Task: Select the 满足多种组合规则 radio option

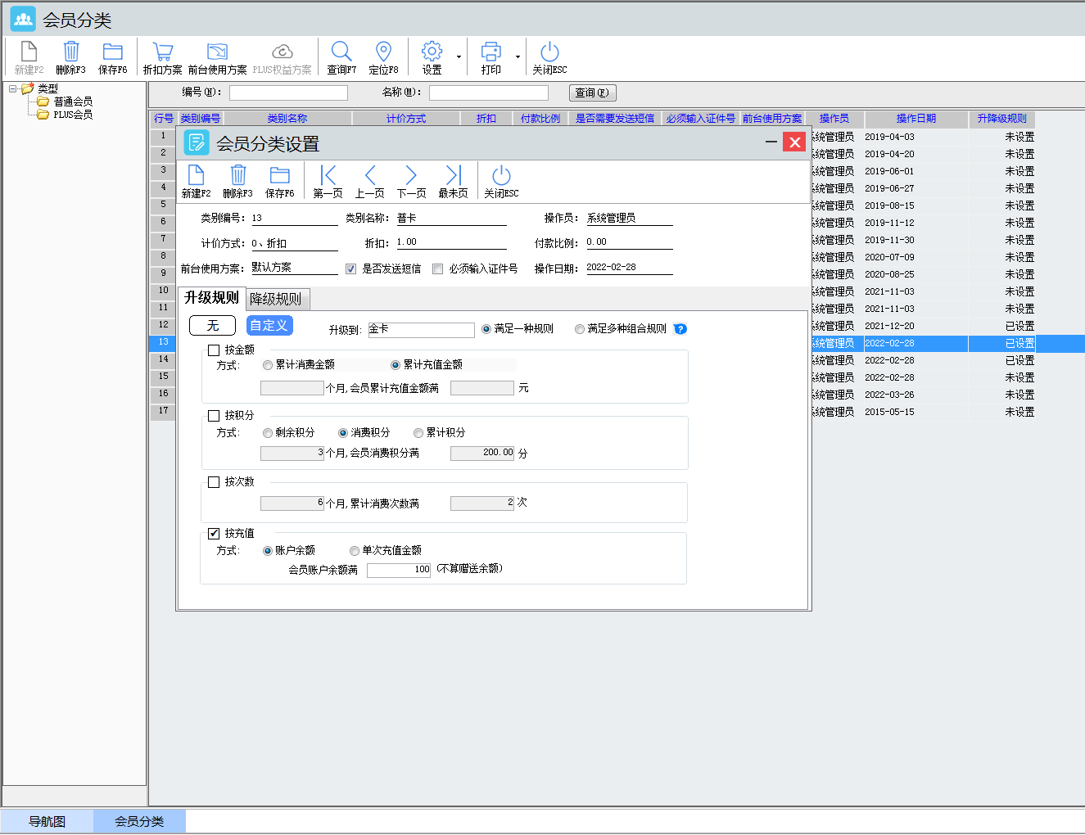Action: 580,329
